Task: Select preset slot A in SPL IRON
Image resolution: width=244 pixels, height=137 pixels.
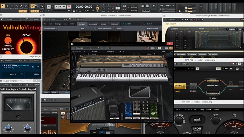Action: [186, 110]
